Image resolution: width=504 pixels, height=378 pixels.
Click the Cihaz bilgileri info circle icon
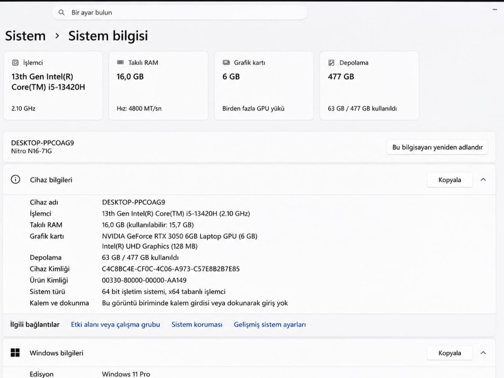15,179
